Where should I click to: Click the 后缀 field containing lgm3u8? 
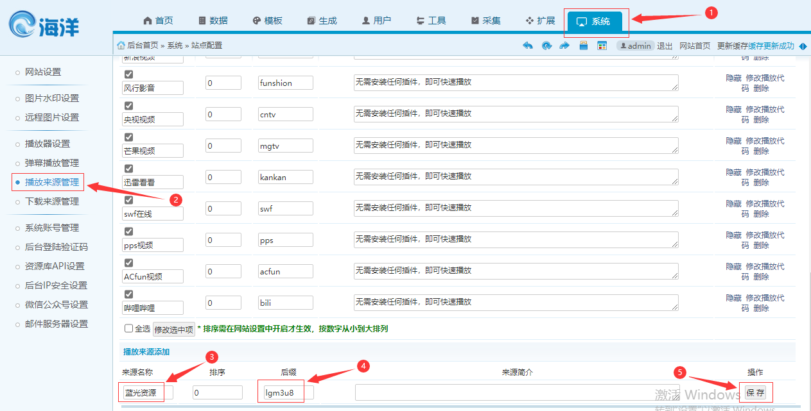pos(286,392)
